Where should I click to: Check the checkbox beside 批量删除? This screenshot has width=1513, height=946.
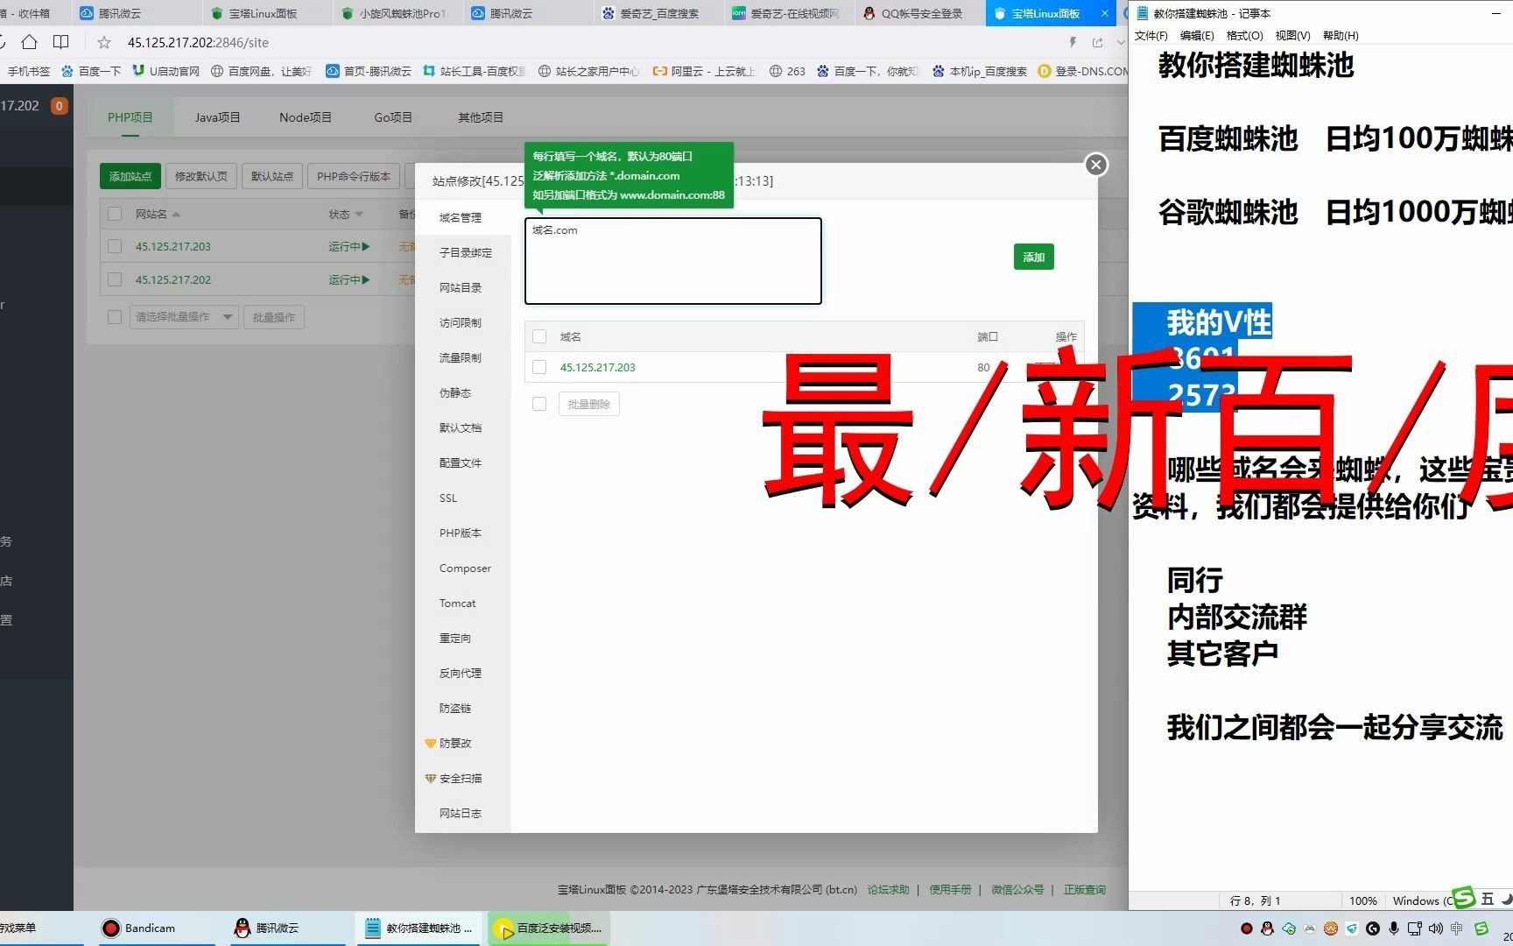pos(539,404)
